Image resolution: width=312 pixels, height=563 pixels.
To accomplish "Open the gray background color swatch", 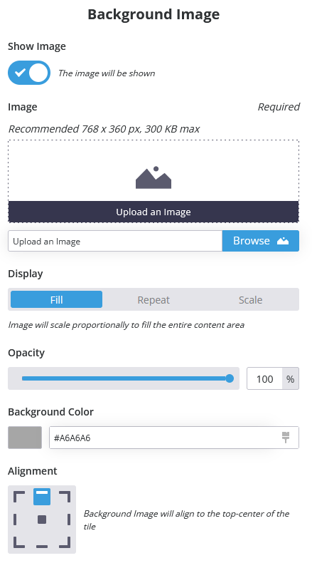I will click(25, 438).
